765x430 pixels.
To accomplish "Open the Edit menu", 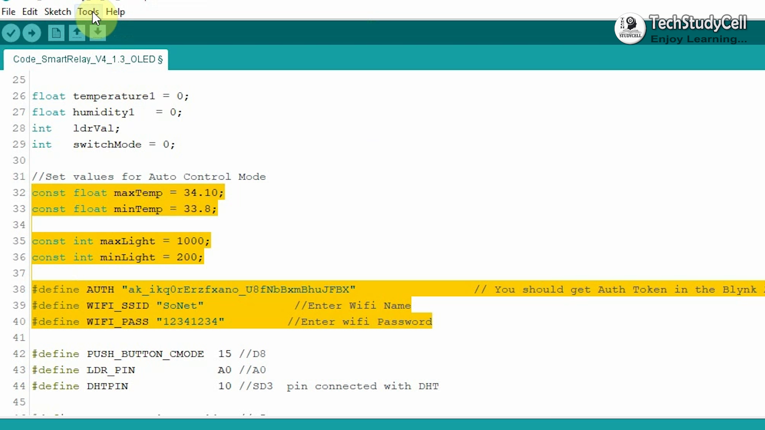I will click(29, 12).
